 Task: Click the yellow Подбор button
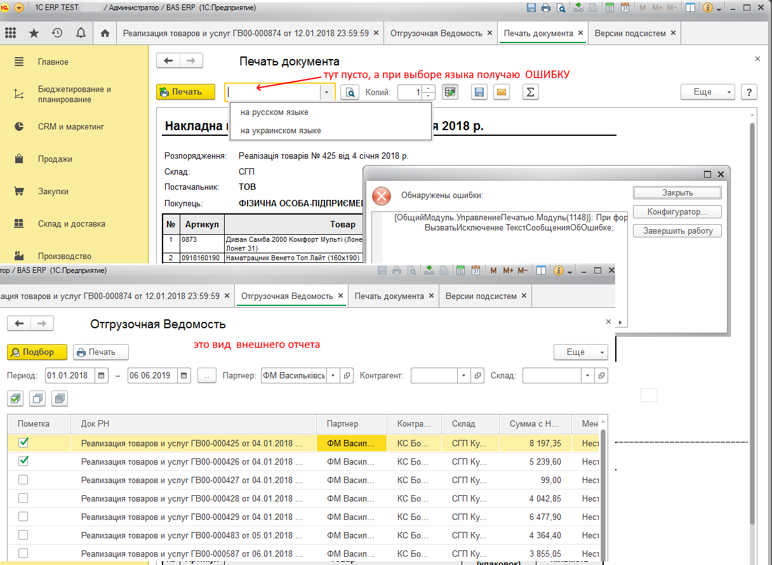(x=37, y=352)
